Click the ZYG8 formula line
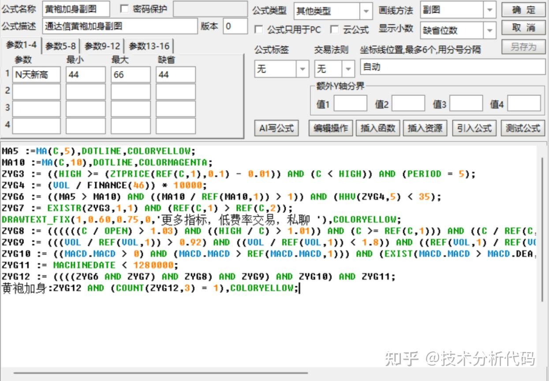Viewport: 549px width, 381px height. (269, 231)
